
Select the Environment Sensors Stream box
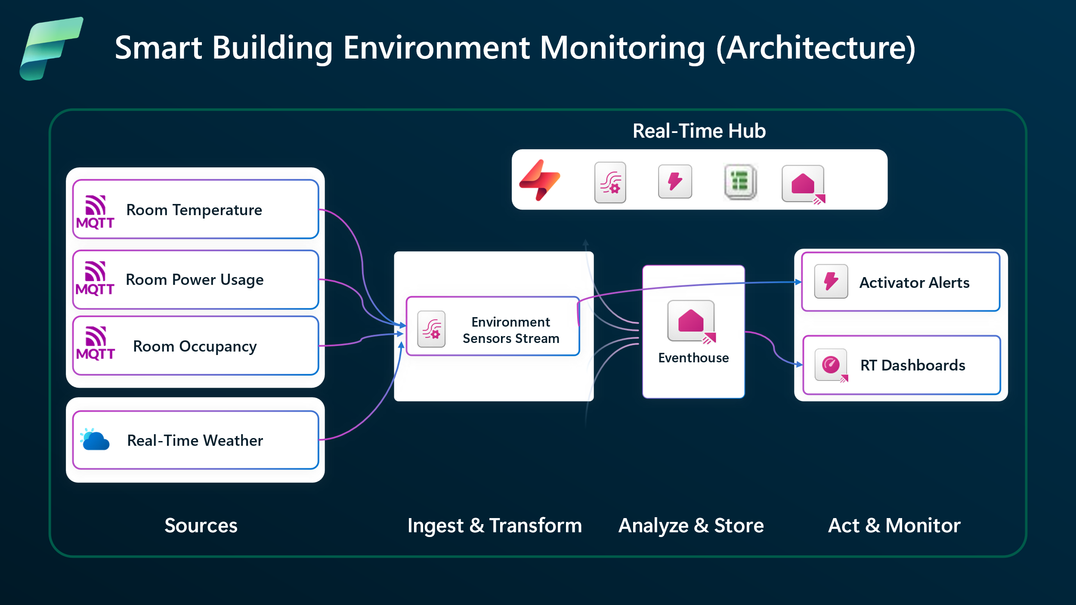[x=493, y=326]
